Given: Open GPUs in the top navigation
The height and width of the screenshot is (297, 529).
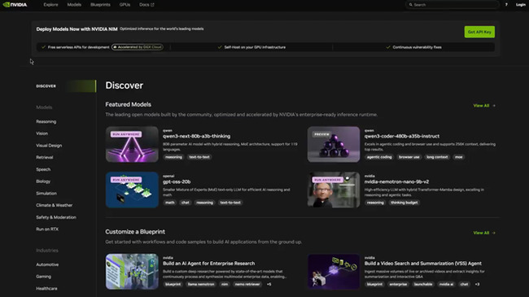Looking at the screenshot, I should point(125,5).
